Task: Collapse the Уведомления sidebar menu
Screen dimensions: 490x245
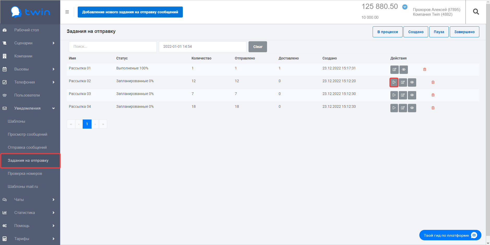Action: (x=30, y=108)
